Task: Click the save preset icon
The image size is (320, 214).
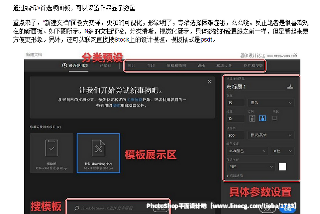Action: tap(290, 87)
